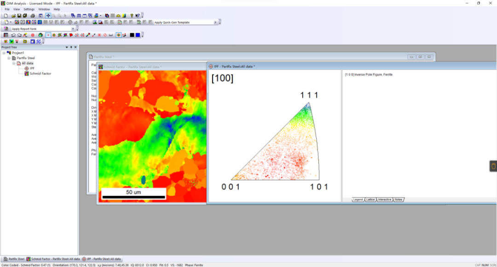Open a project file with the folder icon
497x267 pixels.
(x=14, y=15)
